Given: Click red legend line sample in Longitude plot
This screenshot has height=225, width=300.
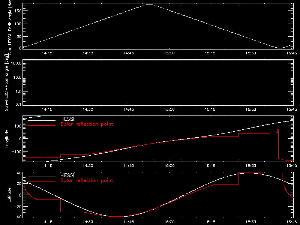Looking at the screenshot, I should pos(42,126).
